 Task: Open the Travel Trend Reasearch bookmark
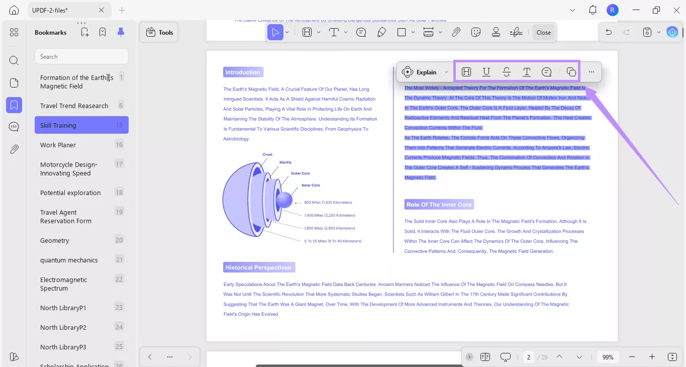tap(81, 106)
